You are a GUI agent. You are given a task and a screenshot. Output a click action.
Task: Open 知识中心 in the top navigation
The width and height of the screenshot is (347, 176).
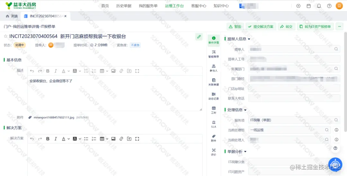(221, 6)
